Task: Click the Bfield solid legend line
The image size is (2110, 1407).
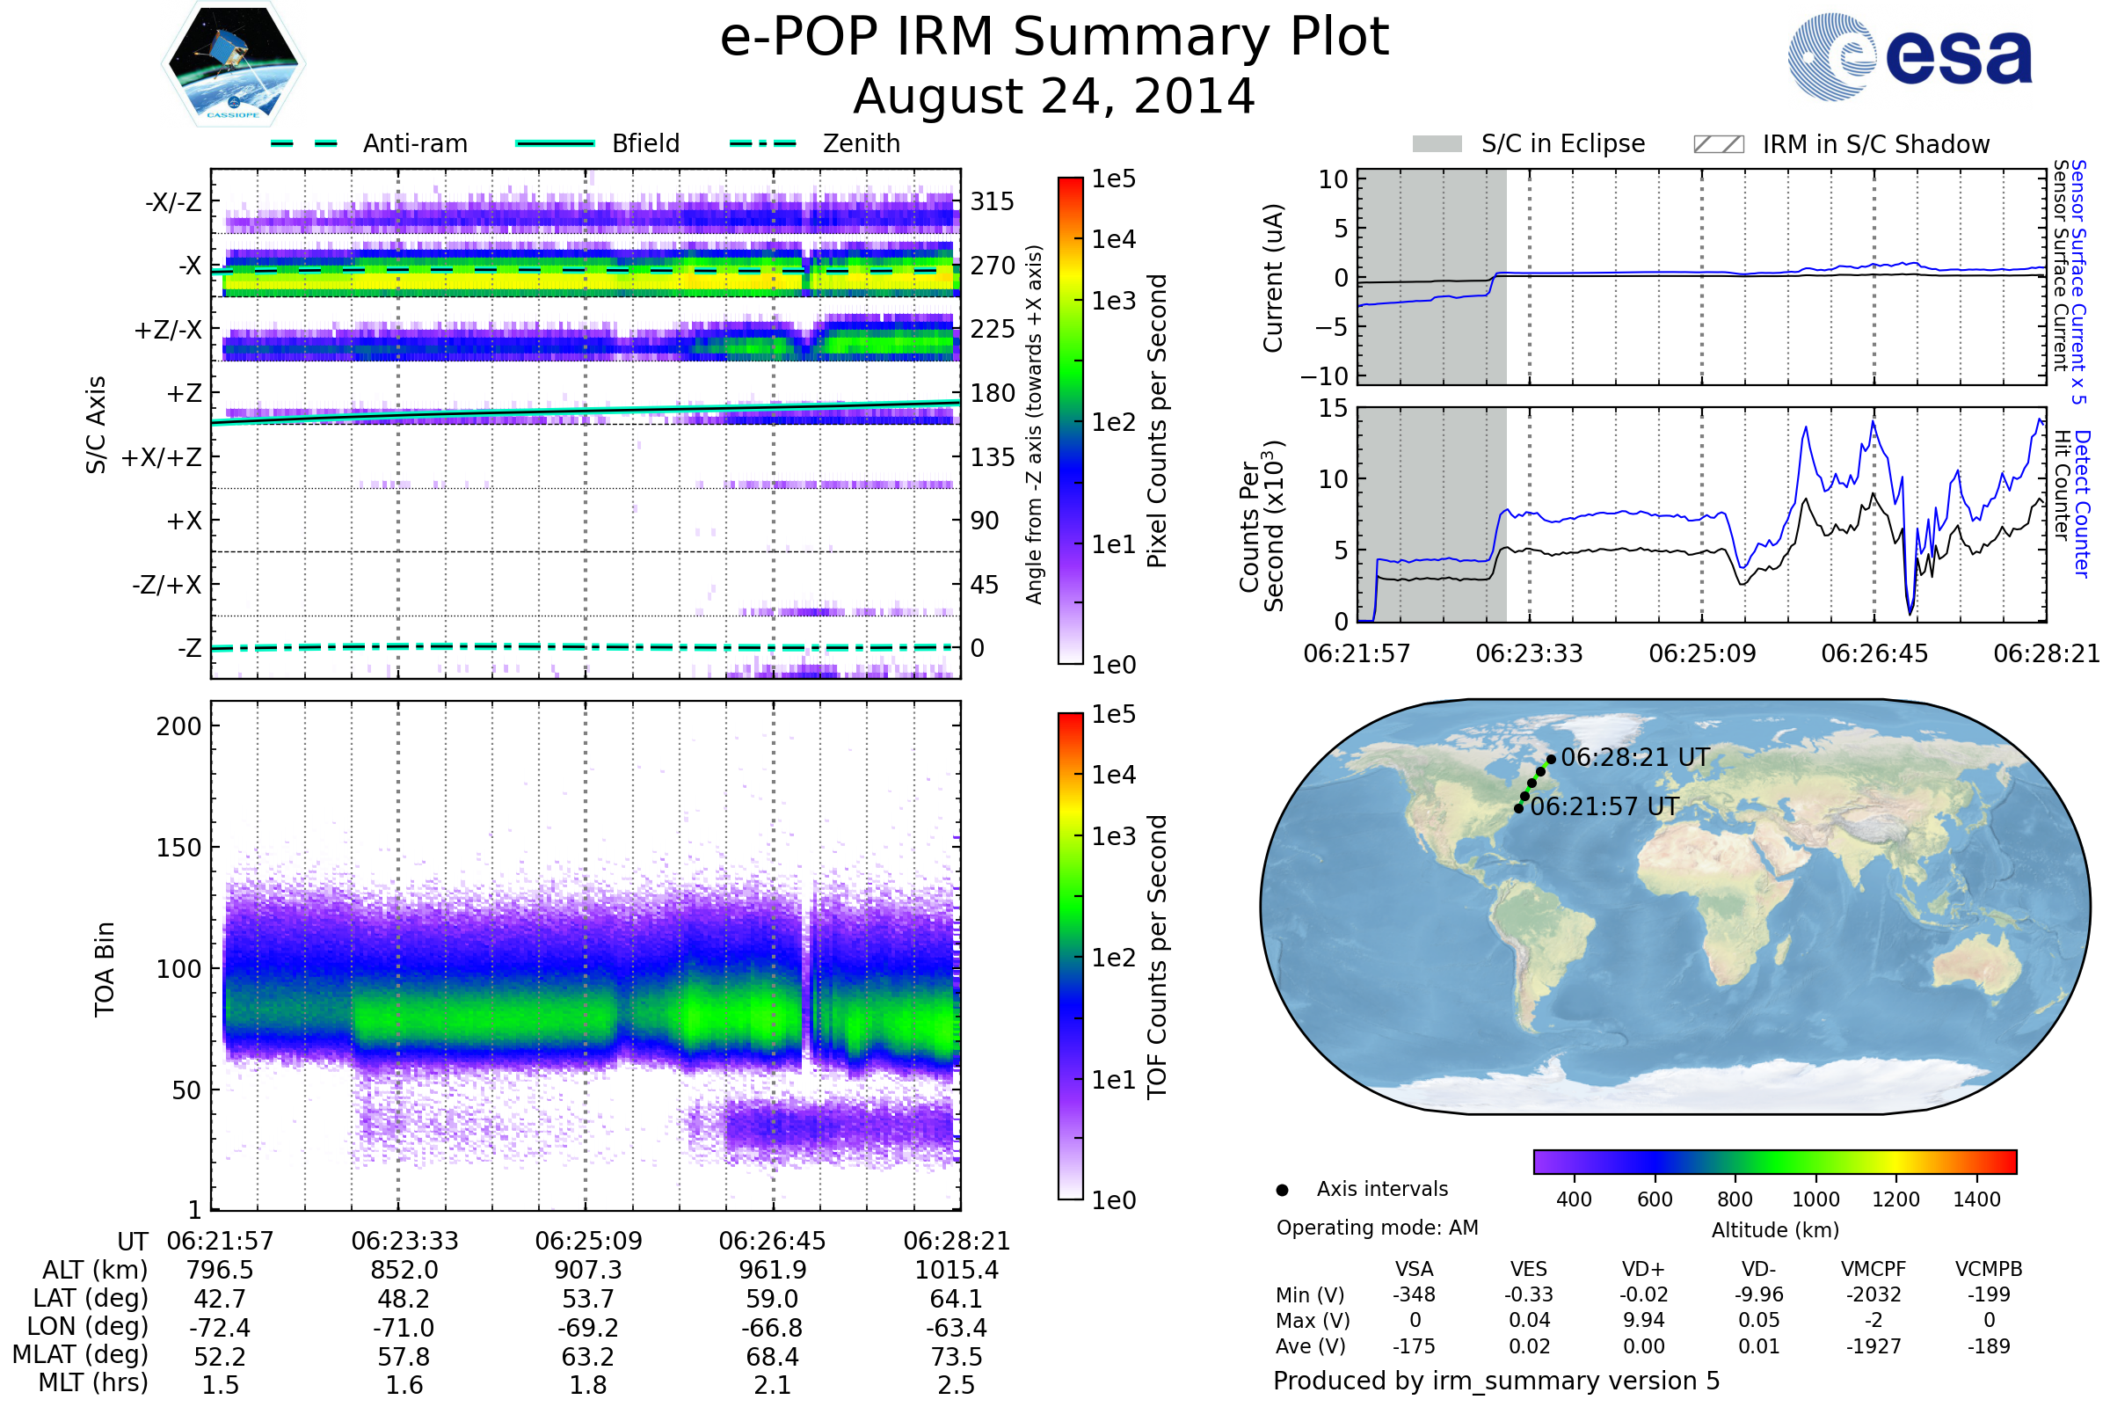Action: pyautogui.click(x=555, y=143)
